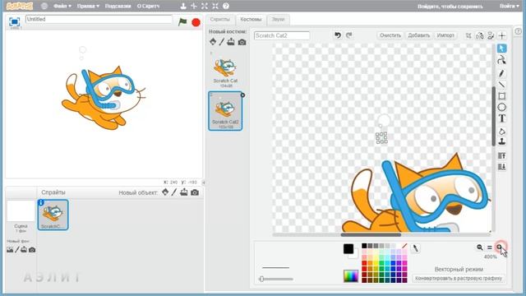Screen dimensions: 526x296
Task: Click the Grow sprite icon in the top bar
Action: pos(205,6)
